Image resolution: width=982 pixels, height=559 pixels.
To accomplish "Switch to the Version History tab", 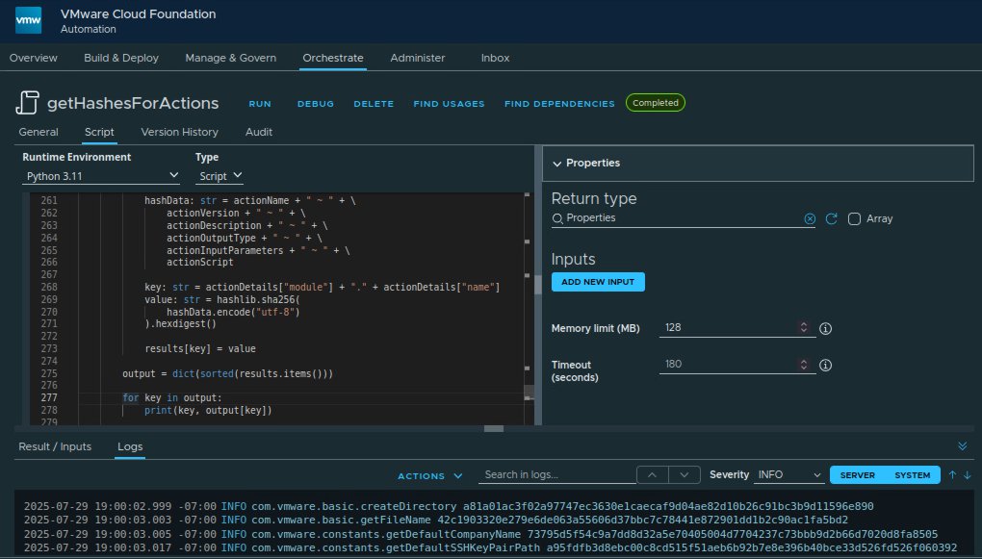I will (x=180, y=132).
